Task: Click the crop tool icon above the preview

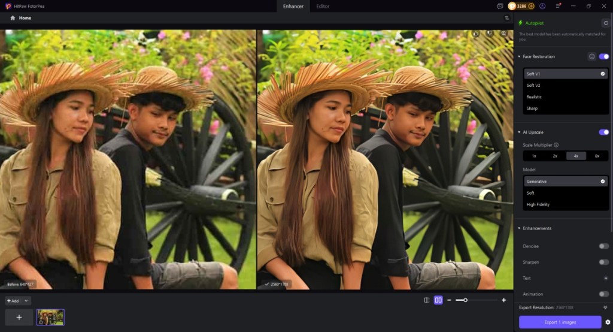Action: coord(506,18)
